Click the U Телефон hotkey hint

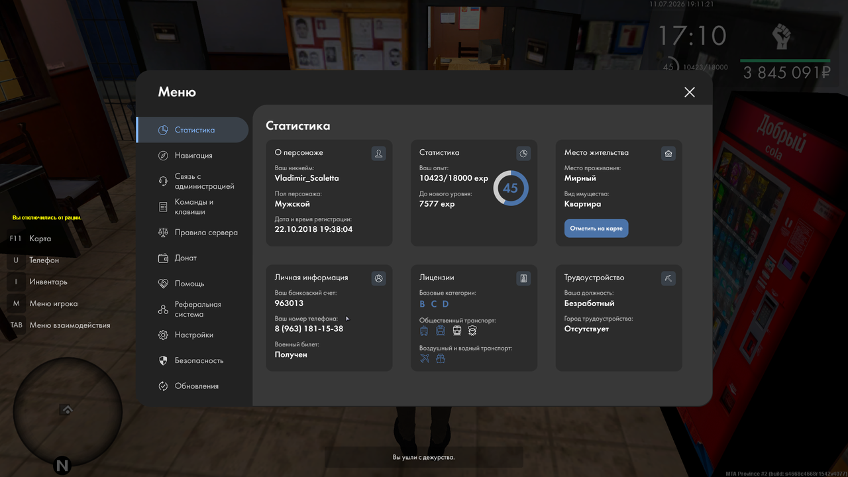(34, 260)
